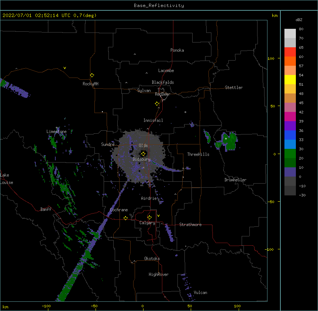Click the Blackfalds city label

pos(163,82)
